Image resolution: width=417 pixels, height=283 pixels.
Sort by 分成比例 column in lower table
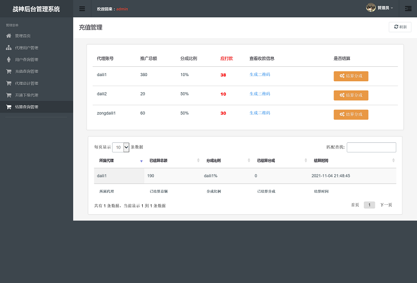click(x=227, y=161)
